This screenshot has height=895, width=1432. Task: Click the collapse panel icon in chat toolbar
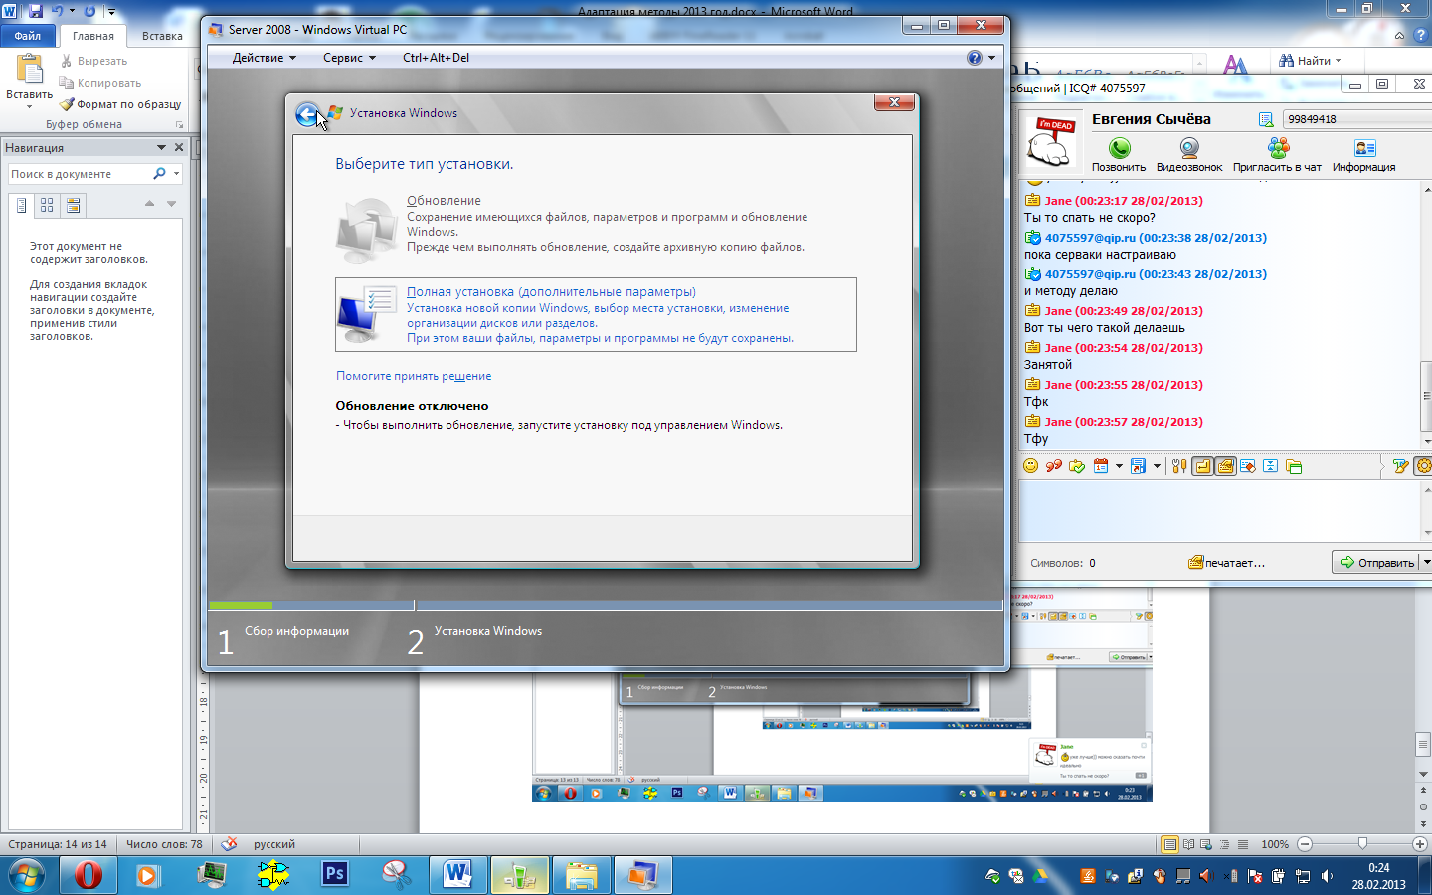click(x=1270, y=466)
